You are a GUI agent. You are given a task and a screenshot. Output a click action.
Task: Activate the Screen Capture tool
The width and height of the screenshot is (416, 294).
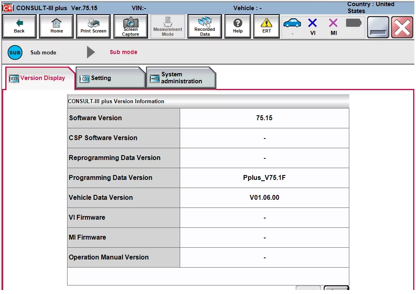click(x=131, y=26)
